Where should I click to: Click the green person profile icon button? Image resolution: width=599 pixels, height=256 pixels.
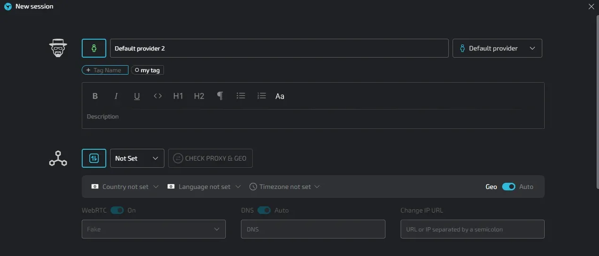coord(94,48)
